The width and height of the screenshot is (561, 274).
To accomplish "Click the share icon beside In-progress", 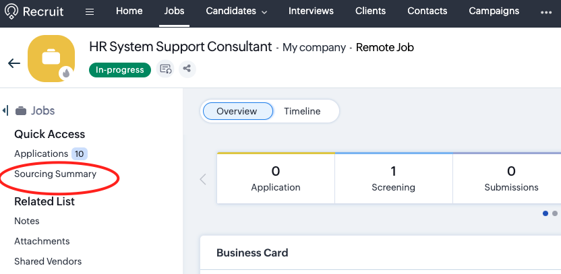I will click(187, 69).
